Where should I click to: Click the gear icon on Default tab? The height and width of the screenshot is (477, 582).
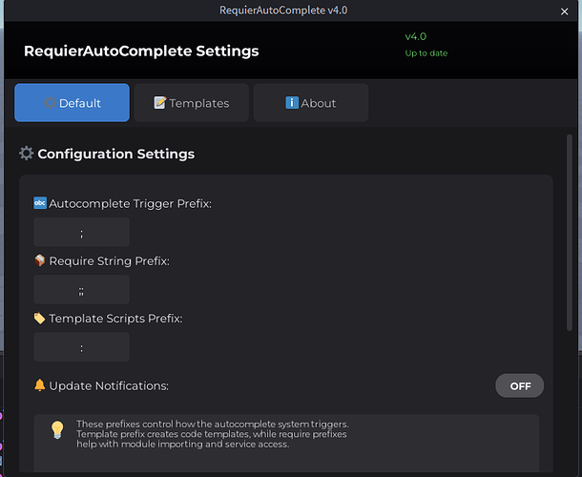[x=51, y=103]
